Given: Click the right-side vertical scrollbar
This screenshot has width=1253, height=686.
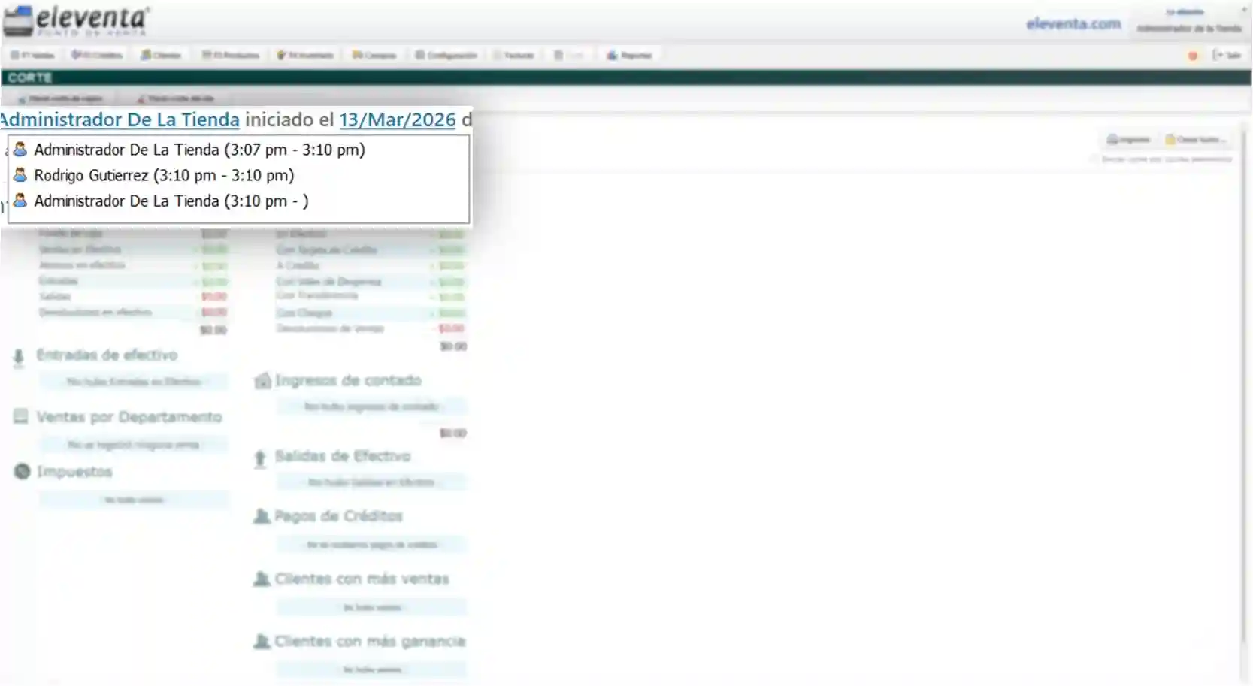Looking at the screenshot, I should click(x=1244, y=387).
